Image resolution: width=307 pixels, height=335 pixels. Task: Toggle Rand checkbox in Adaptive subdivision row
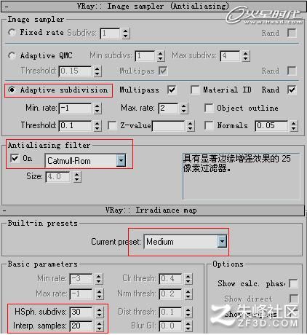click(x=292, y=90)
